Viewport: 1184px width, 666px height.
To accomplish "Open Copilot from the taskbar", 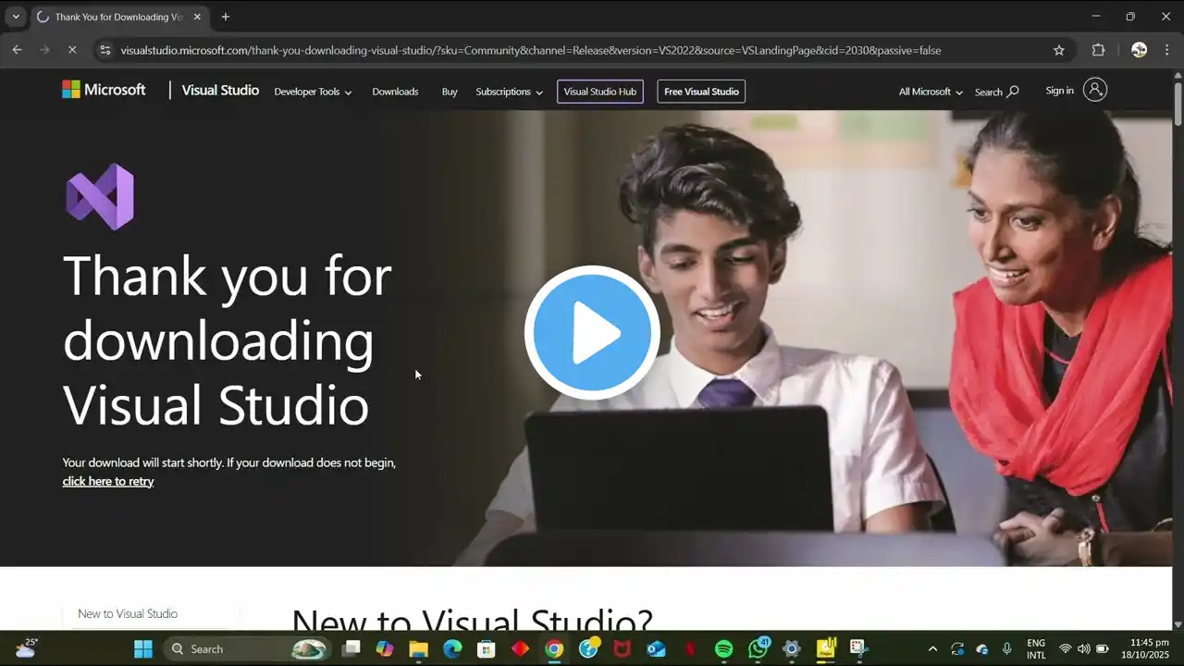I will (x=385, y=648).
